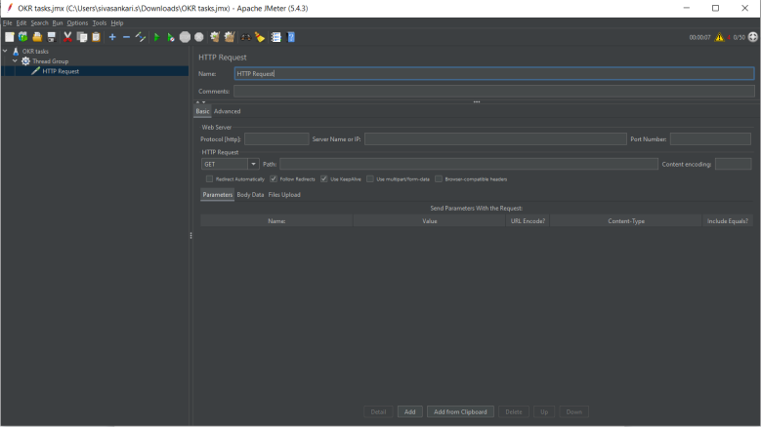Open the Templates icon in toolbar
The image size is (762, 427).
point(22,37)
